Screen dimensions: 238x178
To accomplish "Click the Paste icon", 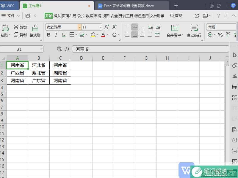I will click(5, 28).
